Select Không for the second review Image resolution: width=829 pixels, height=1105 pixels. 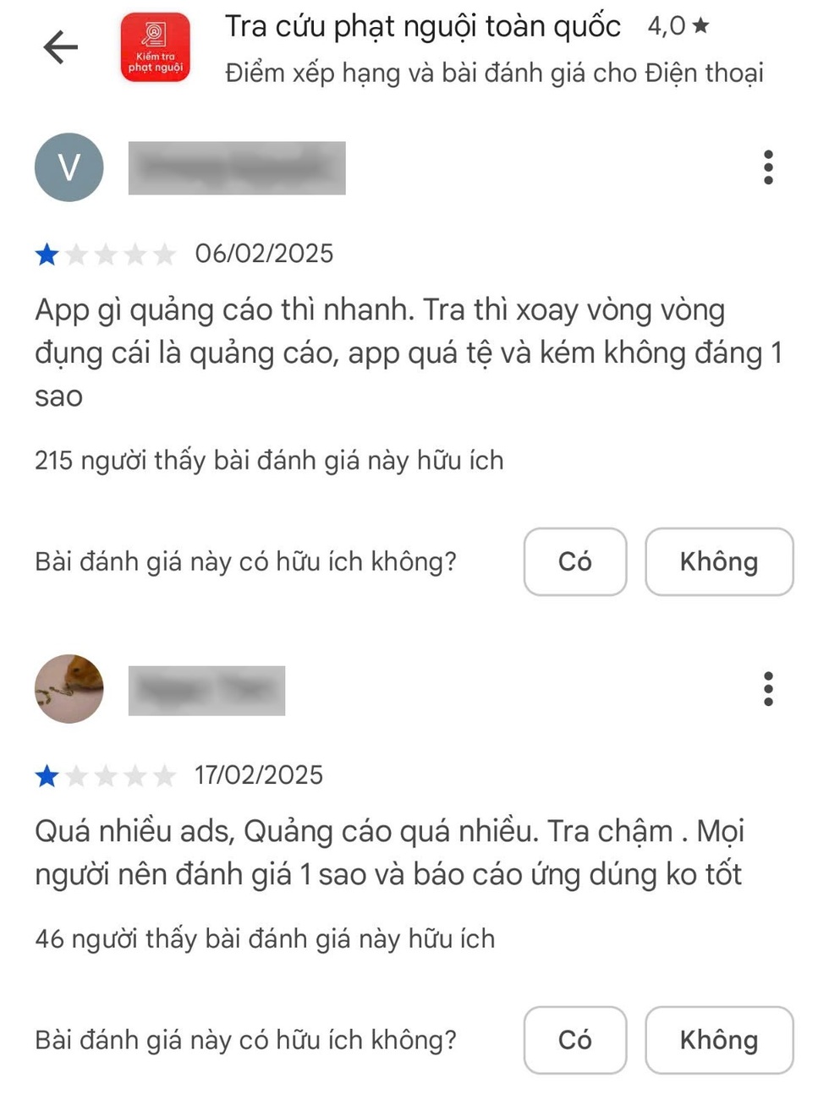point(719,1040)
